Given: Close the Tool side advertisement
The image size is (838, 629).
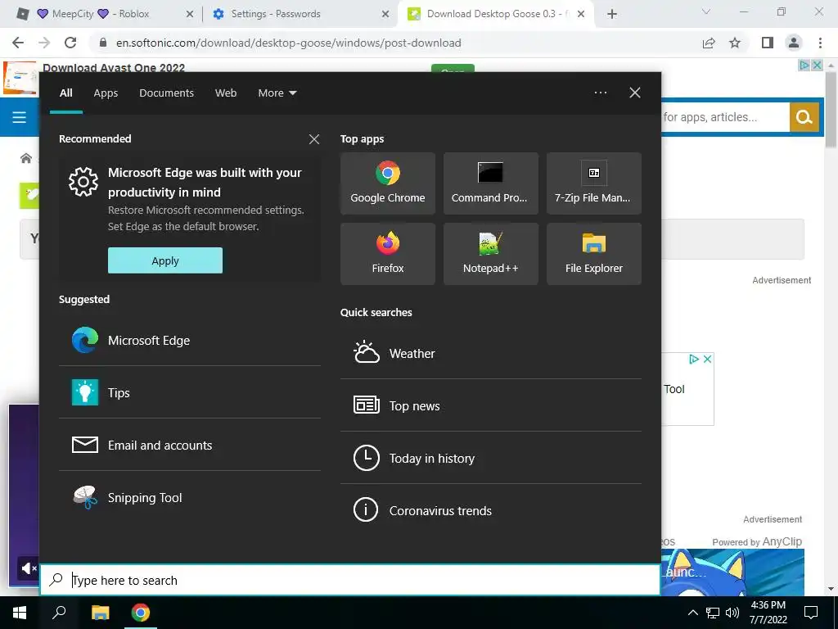Looking at the screenshot, I should (707, 359).
